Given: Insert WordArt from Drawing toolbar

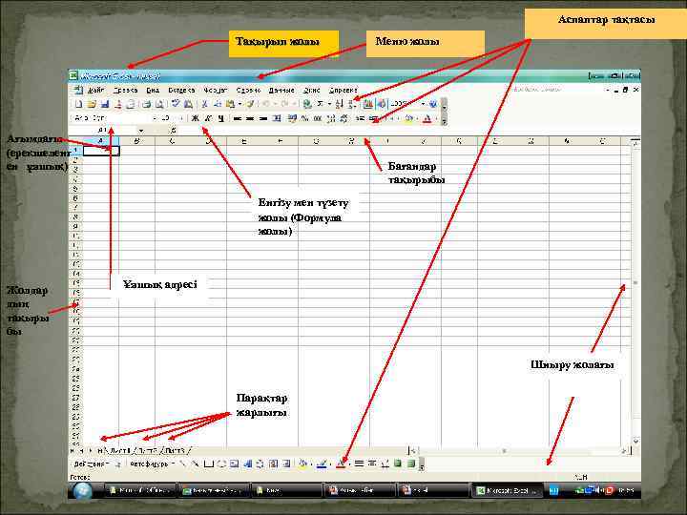Looking at the screenshot, I should click(247, 463).
